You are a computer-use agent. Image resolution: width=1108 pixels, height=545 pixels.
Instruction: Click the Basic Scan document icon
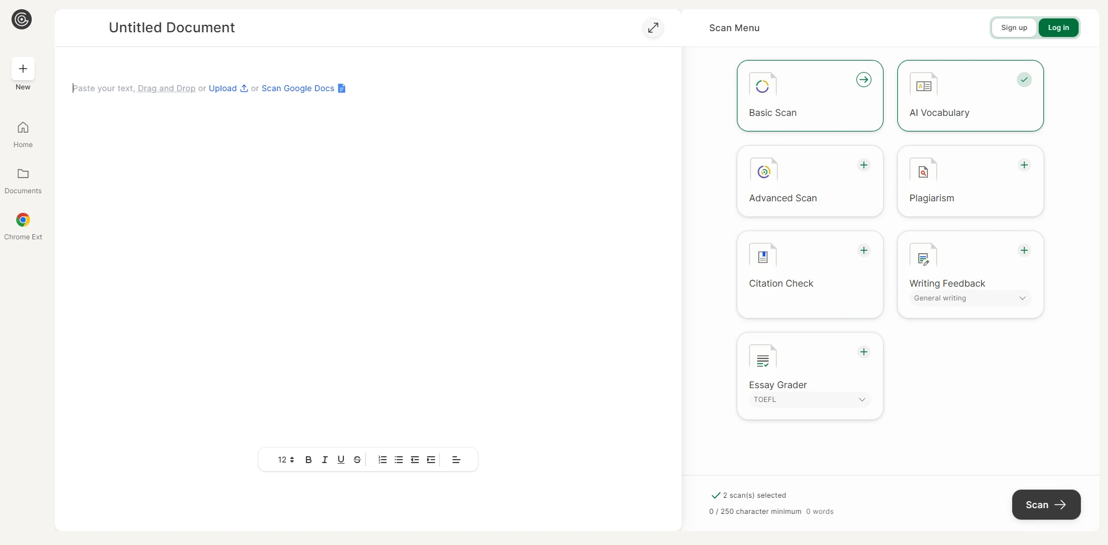[763, 85]
